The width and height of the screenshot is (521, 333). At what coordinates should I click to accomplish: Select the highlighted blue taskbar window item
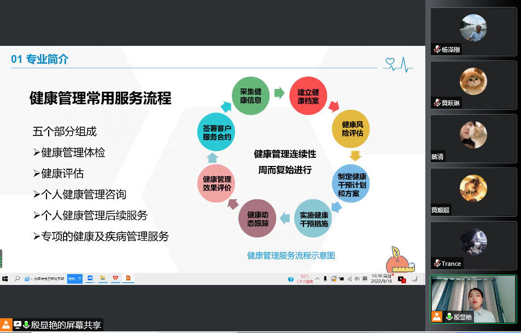pos(74,278)
